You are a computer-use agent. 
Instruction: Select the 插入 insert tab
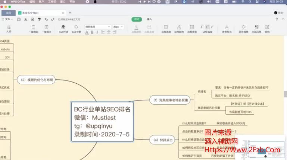pyautogui.click(x=149, y=19)
